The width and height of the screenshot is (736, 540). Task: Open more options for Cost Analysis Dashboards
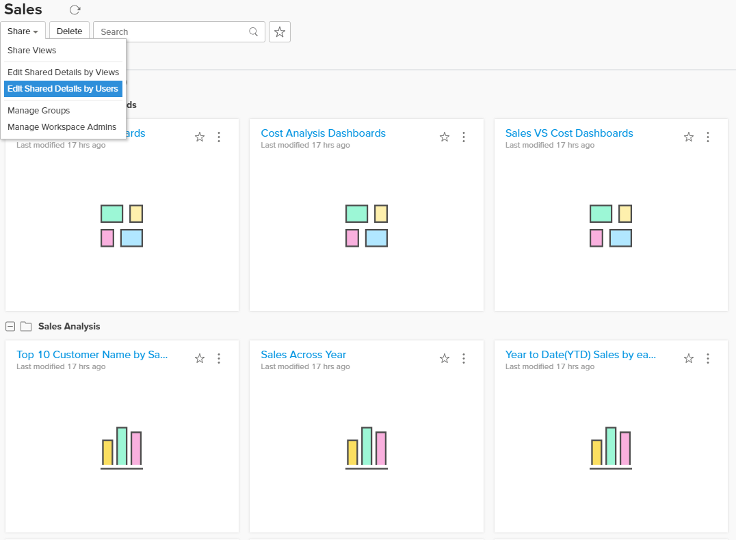tap(464, 137)
